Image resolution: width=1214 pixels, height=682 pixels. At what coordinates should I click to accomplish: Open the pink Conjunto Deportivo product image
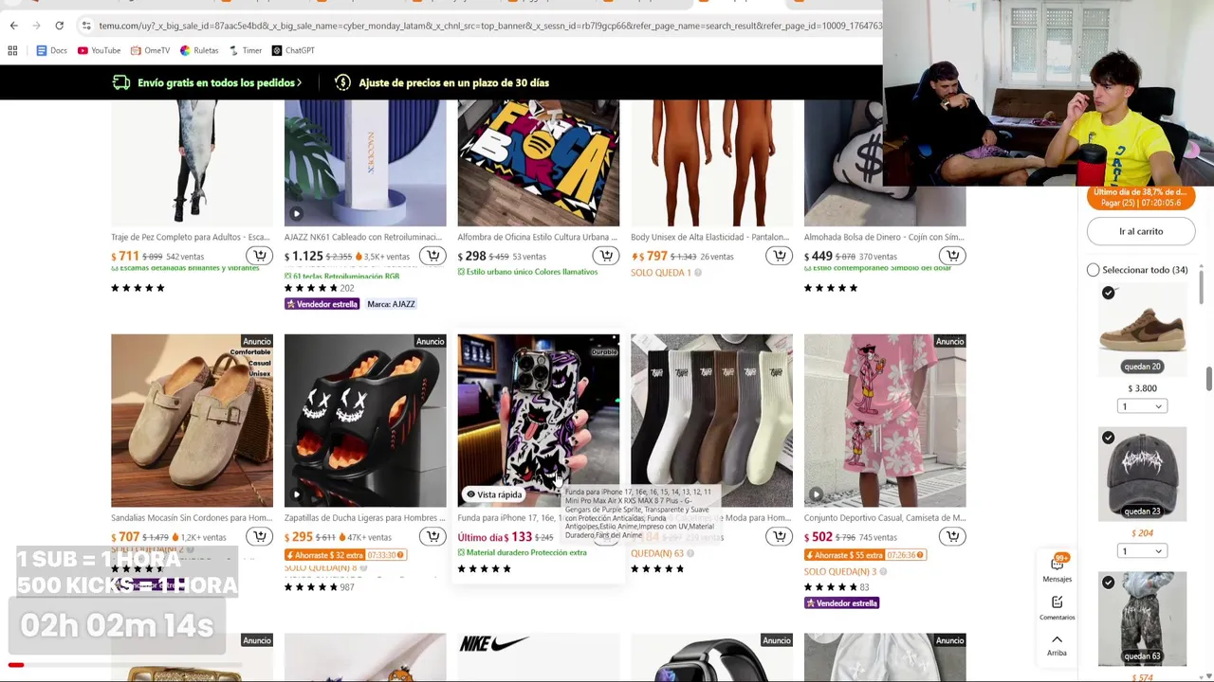click(x=885, y=421)
